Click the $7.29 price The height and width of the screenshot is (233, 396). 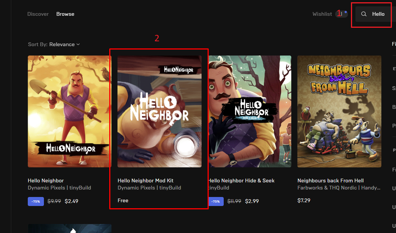[304, 200]
